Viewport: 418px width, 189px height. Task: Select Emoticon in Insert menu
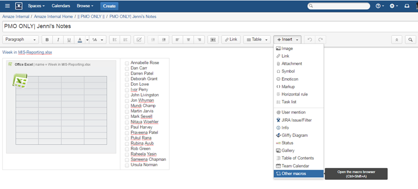pyautogui.click(x=298, y=79)
